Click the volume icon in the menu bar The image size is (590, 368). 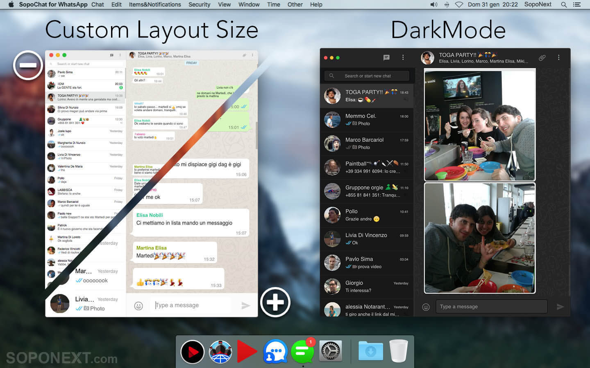point(434,4)
